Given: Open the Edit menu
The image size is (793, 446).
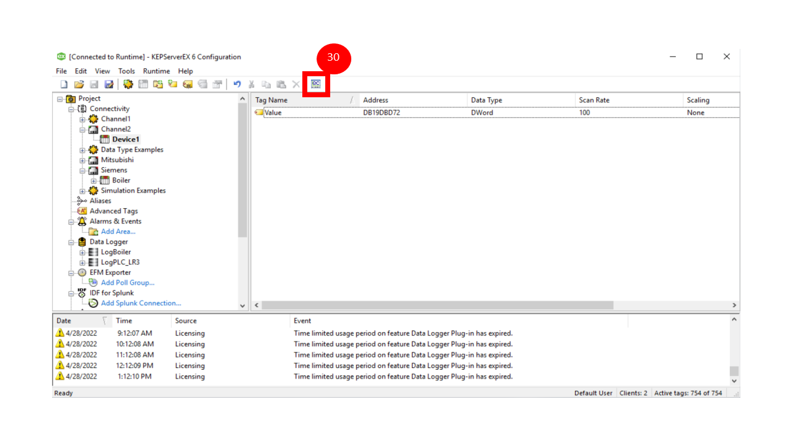Looking at the screenshot, I should 81,71.
